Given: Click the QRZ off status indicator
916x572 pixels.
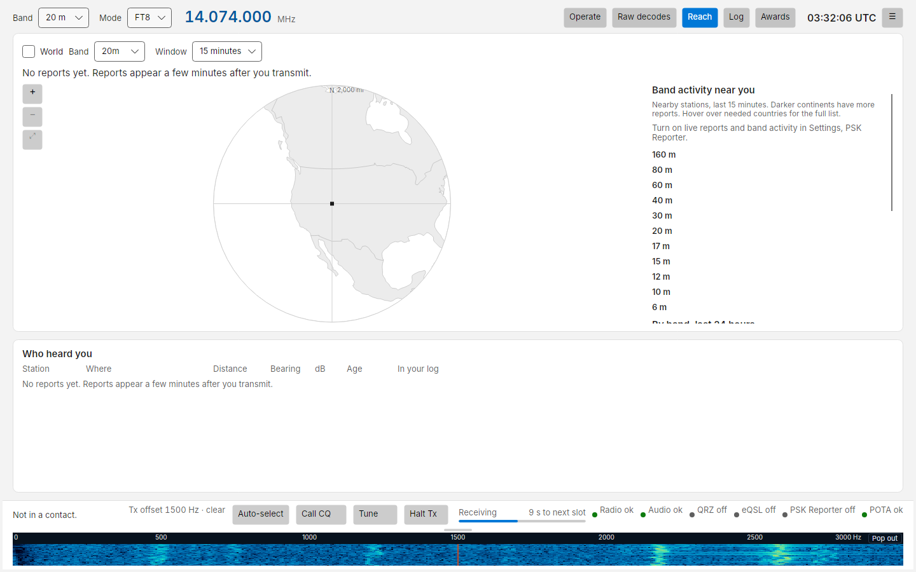Looking at the screenshot, I should [708, 510].
